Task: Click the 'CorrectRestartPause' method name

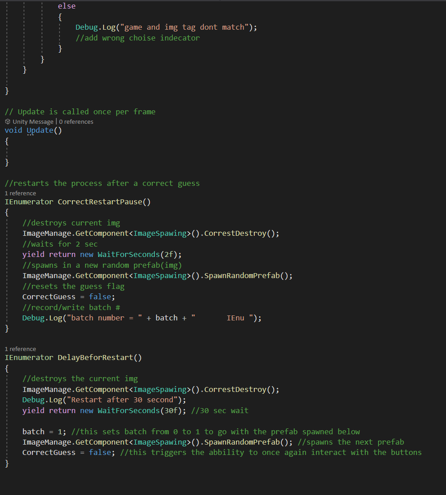Action: (100, 202)
